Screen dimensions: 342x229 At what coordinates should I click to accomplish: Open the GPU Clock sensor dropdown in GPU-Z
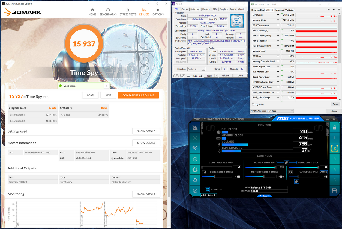[278, 15]
